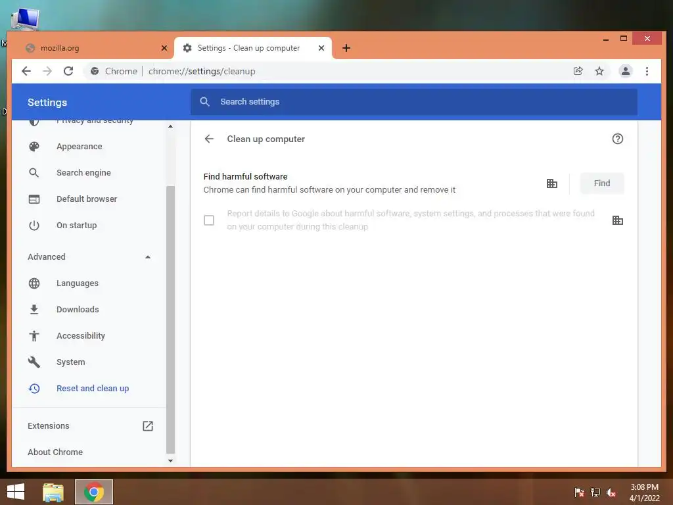Viewport: 673px width, 505px height.
Task: Click the Appearance palette icon
Action: click(x=34, y=147)
